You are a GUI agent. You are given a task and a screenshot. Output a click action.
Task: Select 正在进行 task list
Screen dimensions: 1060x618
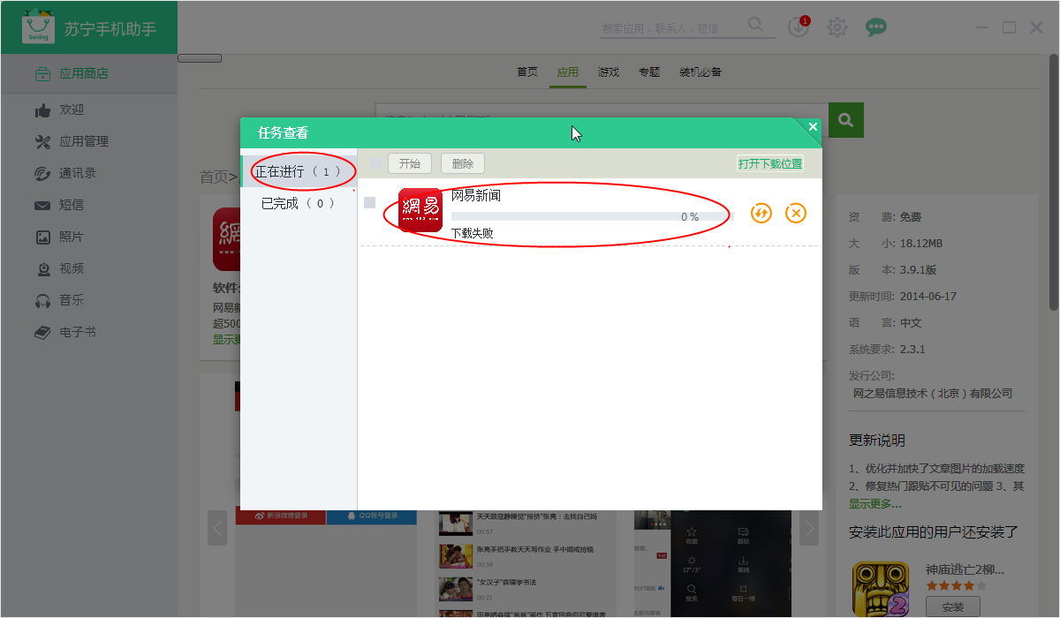pyautogui.click(x=299, y=171)
